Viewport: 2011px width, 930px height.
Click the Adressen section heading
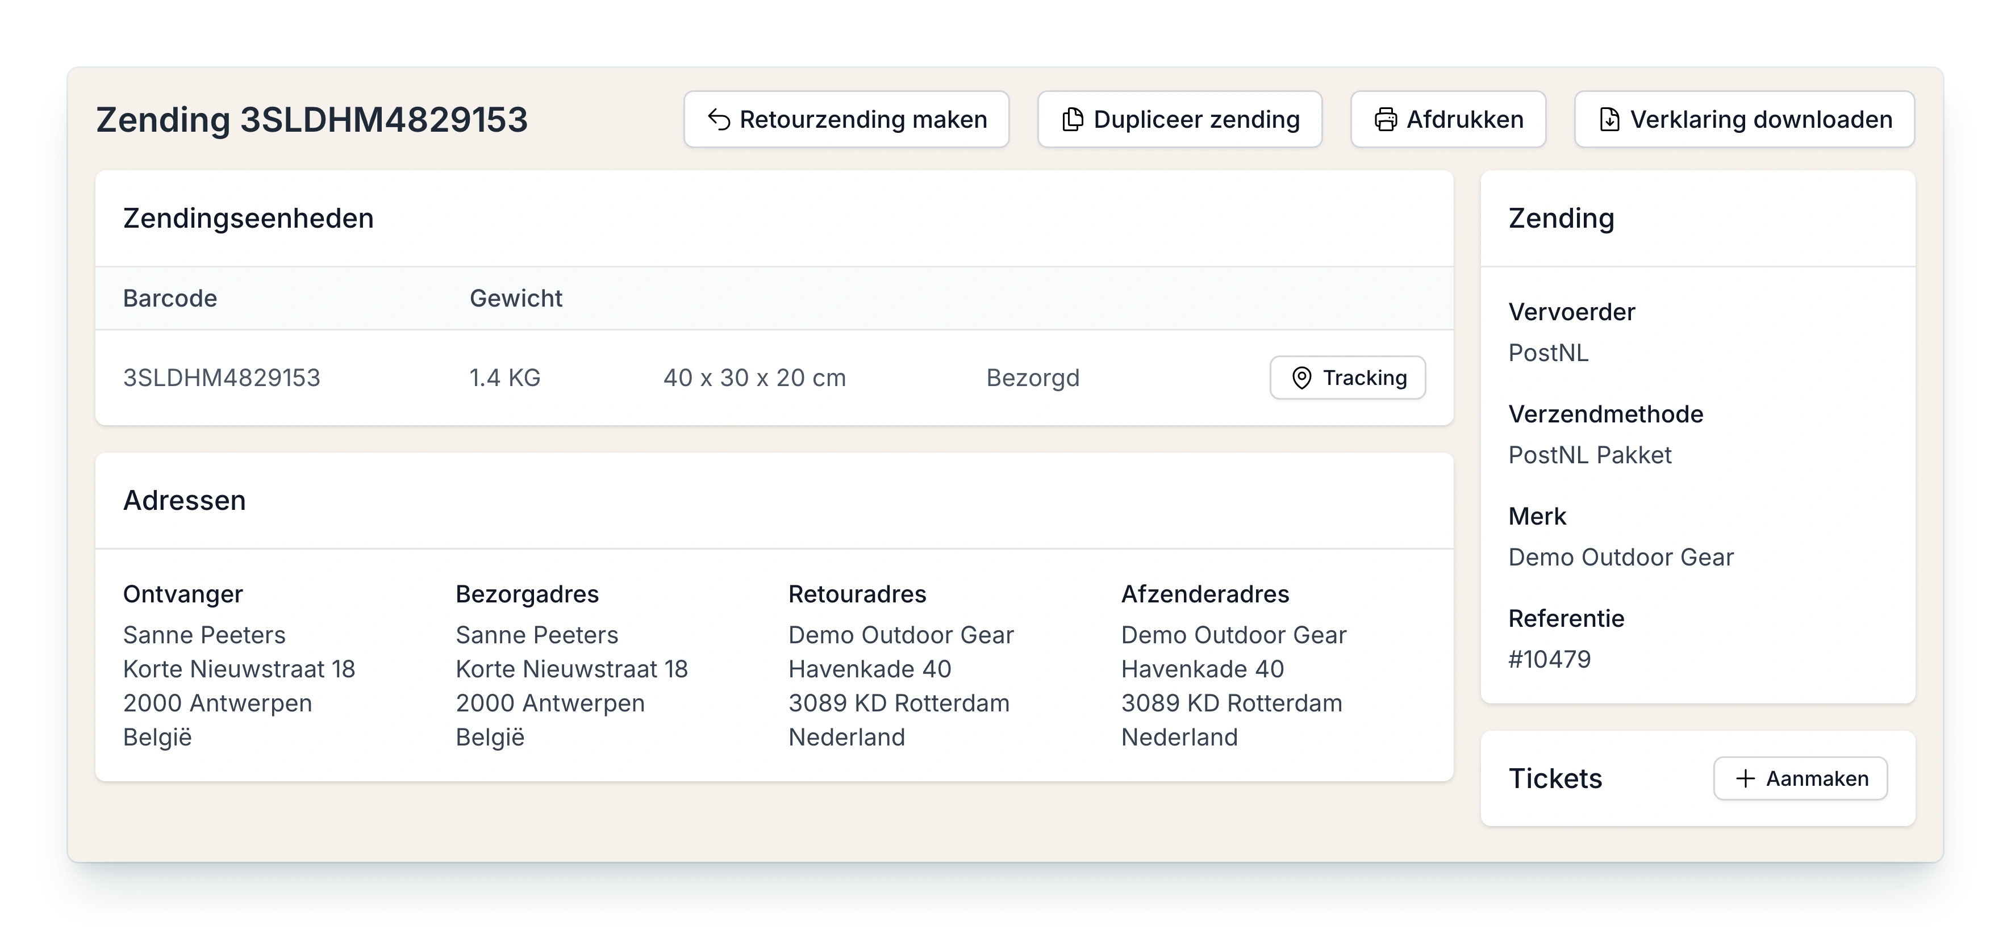coord(184,500)
